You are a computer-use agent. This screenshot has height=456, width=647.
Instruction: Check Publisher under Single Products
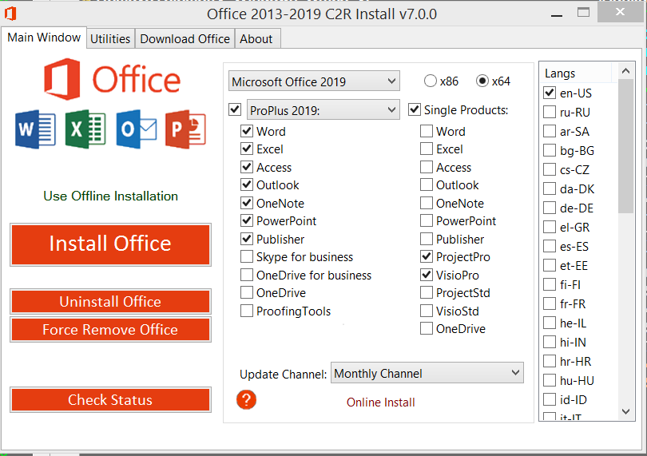click(x=427, y=239)
